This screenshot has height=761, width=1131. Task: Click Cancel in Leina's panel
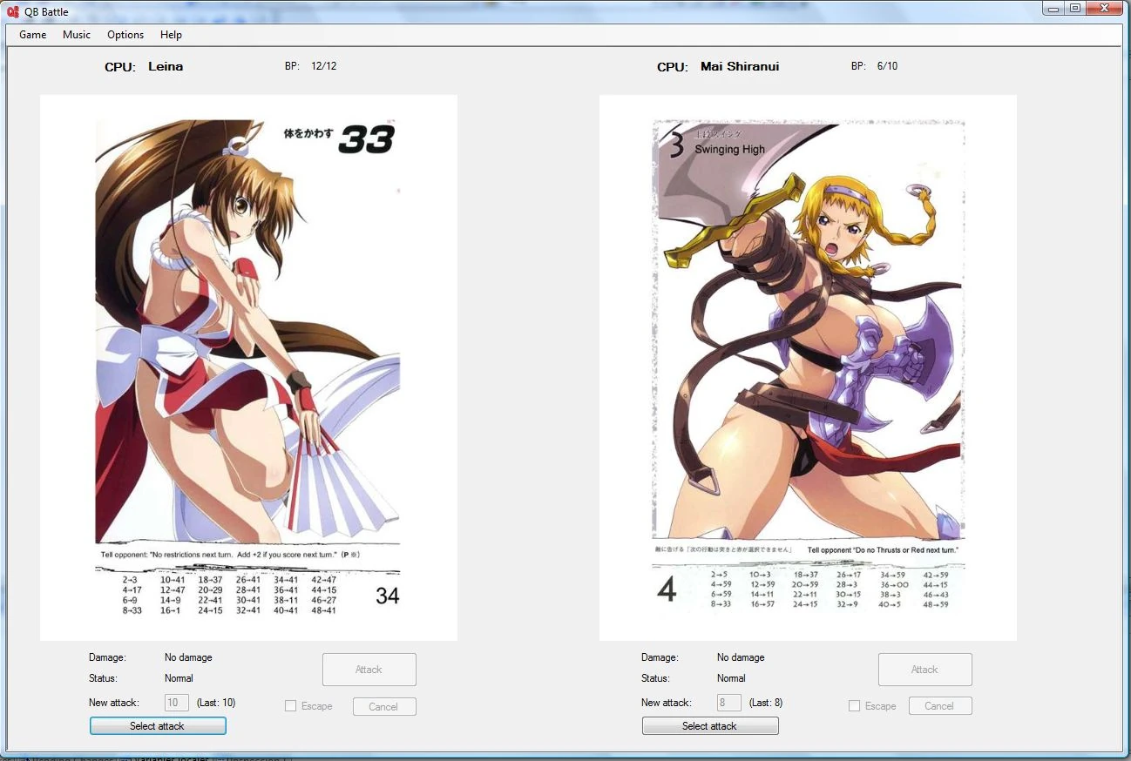pyautogui.click(x=384, y=707)
